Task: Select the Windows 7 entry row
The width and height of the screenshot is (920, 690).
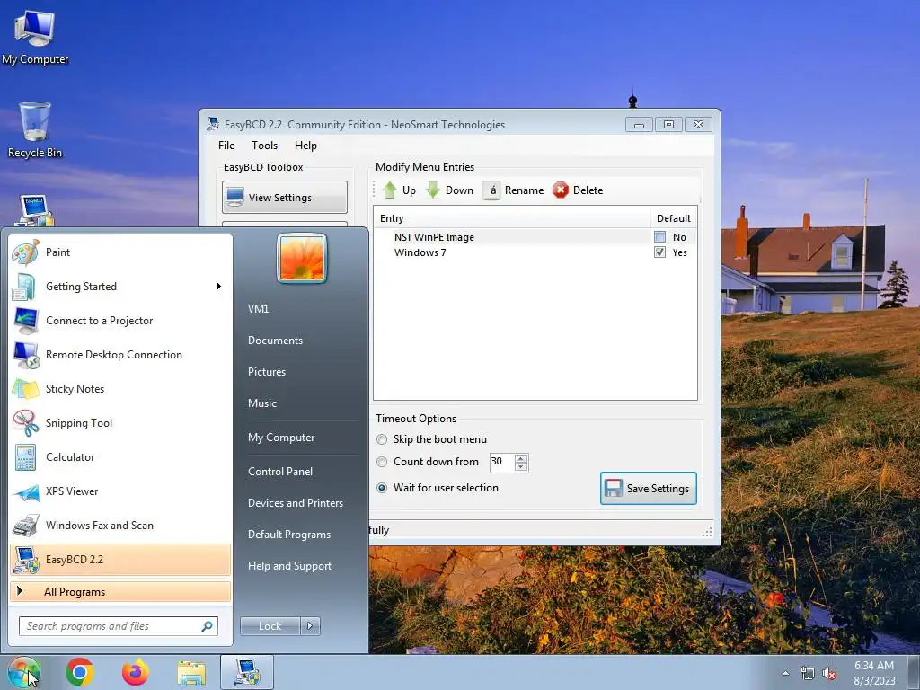Action: pyautogui.click(x=420, y=252)
